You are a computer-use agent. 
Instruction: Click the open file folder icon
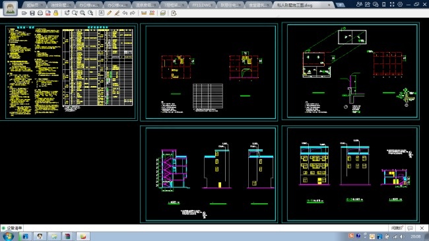point(24,13)
